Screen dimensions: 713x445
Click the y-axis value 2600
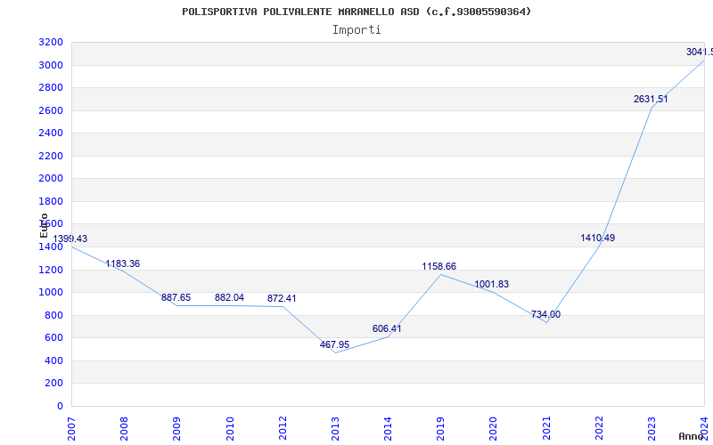coord(51,110)
